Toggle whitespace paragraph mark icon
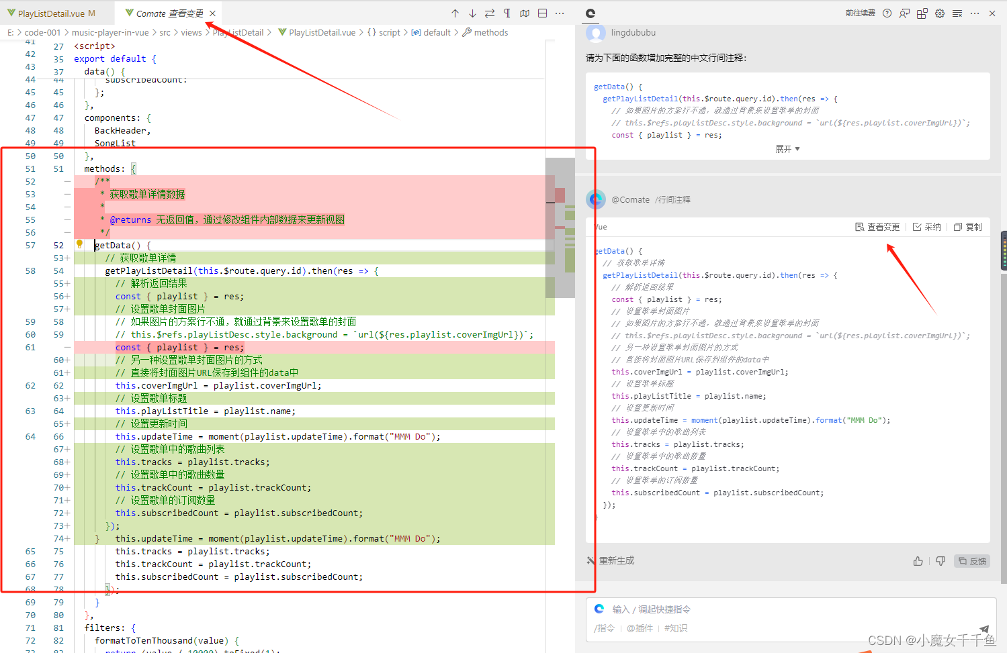This screenshot has height=653, width=1007. (x=507, y=13)
